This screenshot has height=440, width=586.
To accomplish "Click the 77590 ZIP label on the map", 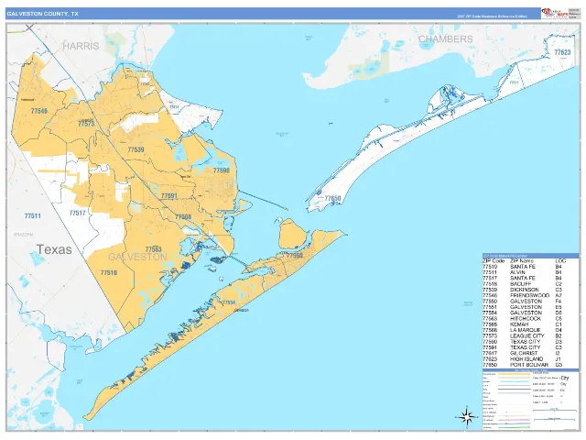I will point(222,170).
